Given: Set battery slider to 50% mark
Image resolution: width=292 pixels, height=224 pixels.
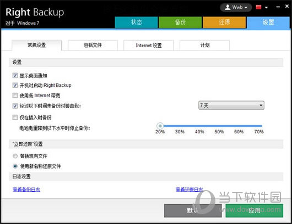Looking at the screenshot, I should pos(219,126).
